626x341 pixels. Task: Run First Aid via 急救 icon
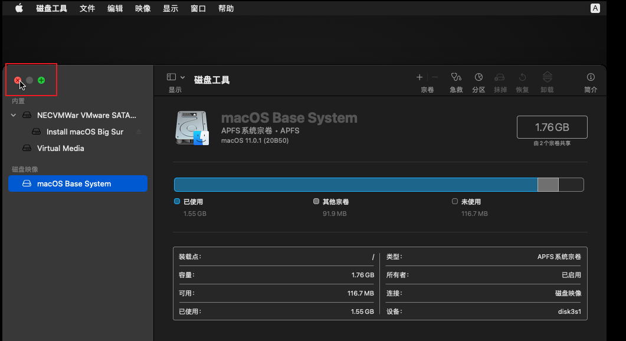pyautogui.click(x=456, y=77)
